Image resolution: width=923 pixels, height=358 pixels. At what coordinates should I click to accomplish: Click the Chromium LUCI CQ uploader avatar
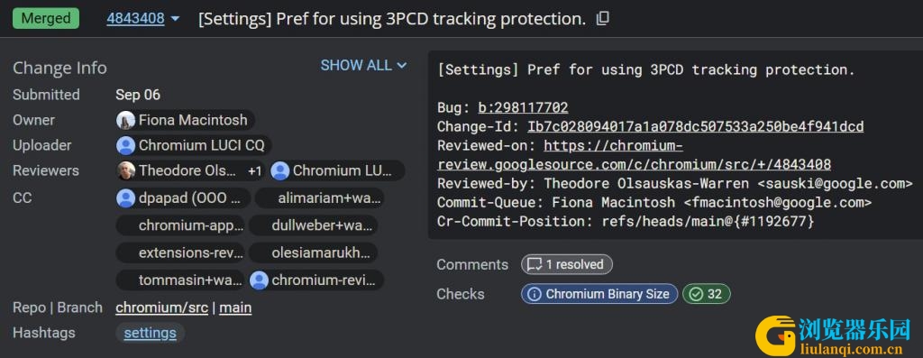[126, 145]
